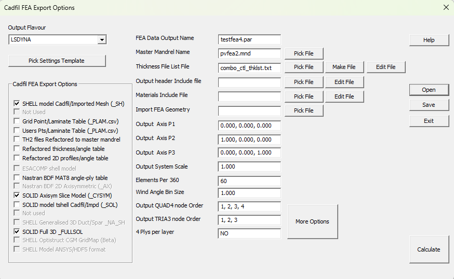Click Output System Scale field
The height and width of the screenshot is (279, 454).
[x=249, y=166]
